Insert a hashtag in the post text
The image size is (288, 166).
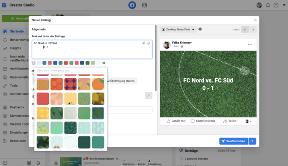(x=144, y=43)
